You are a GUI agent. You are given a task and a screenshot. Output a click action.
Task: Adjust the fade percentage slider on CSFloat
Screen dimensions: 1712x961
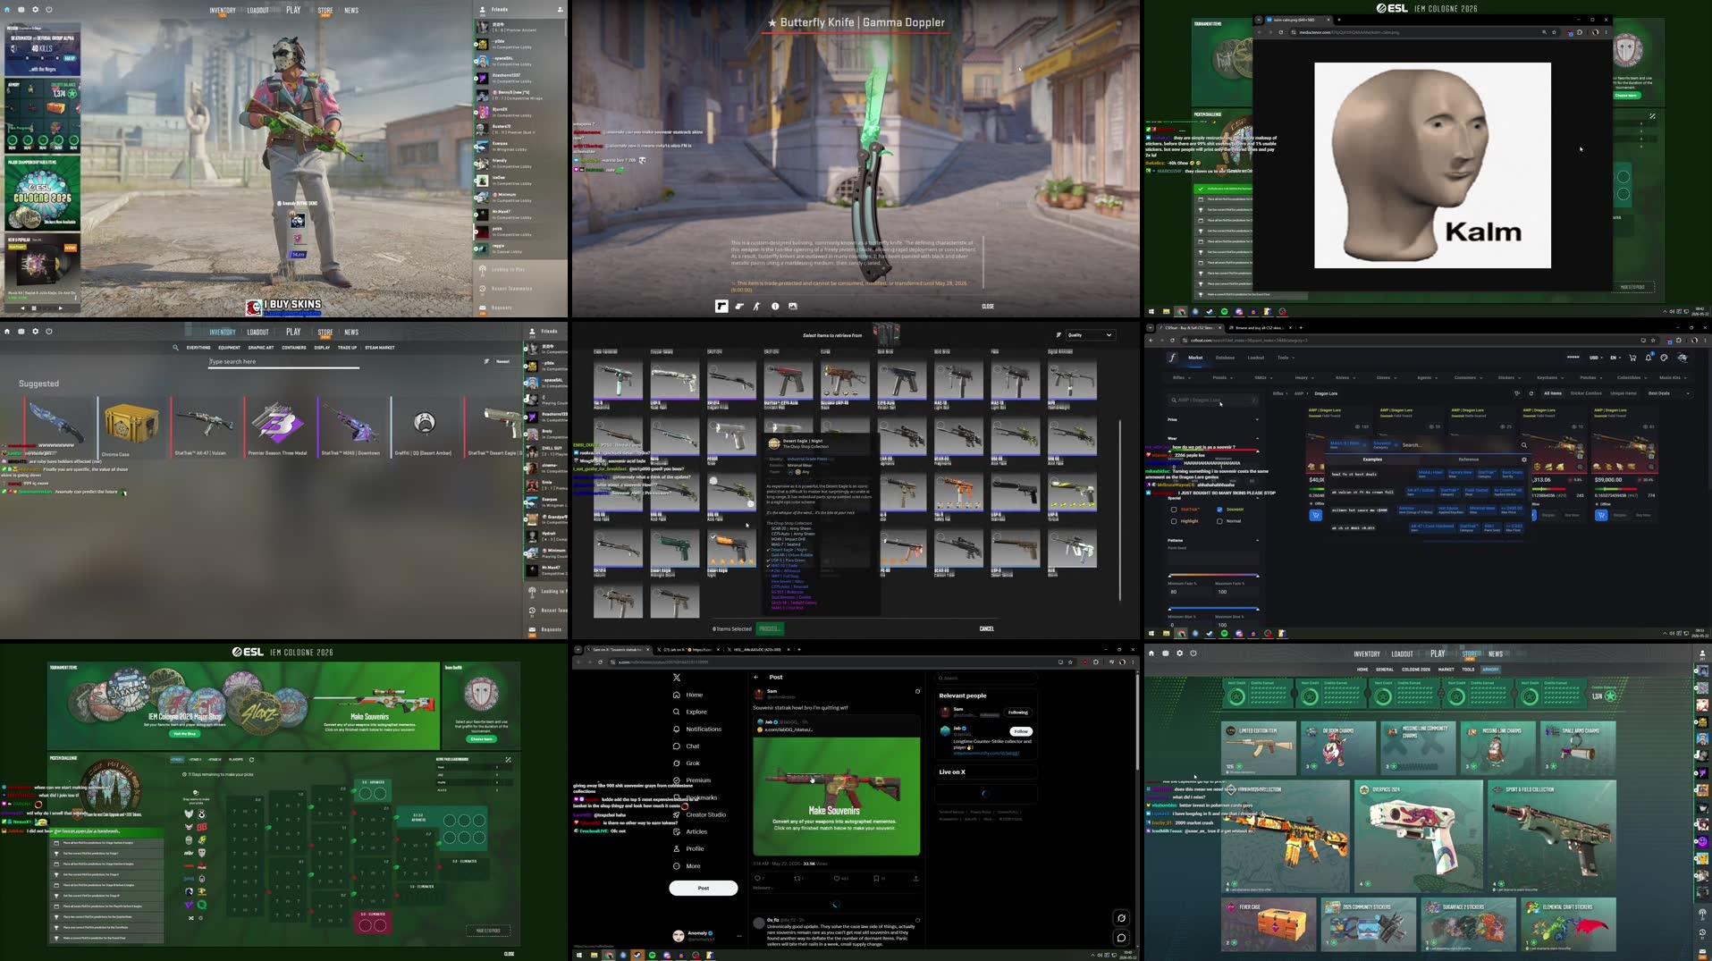[1213, 575]
